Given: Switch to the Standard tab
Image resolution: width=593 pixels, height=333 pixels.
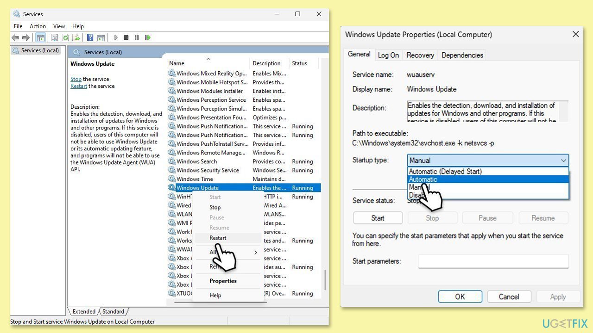Looking at the screenshot, I should coord(113,311).
